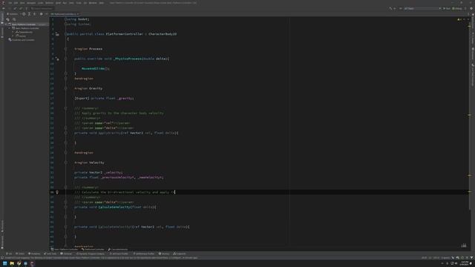Select Scratches and Consoles in Explorer
The height and width of the screenshot is (267, 475).
(x=22, y=40)
